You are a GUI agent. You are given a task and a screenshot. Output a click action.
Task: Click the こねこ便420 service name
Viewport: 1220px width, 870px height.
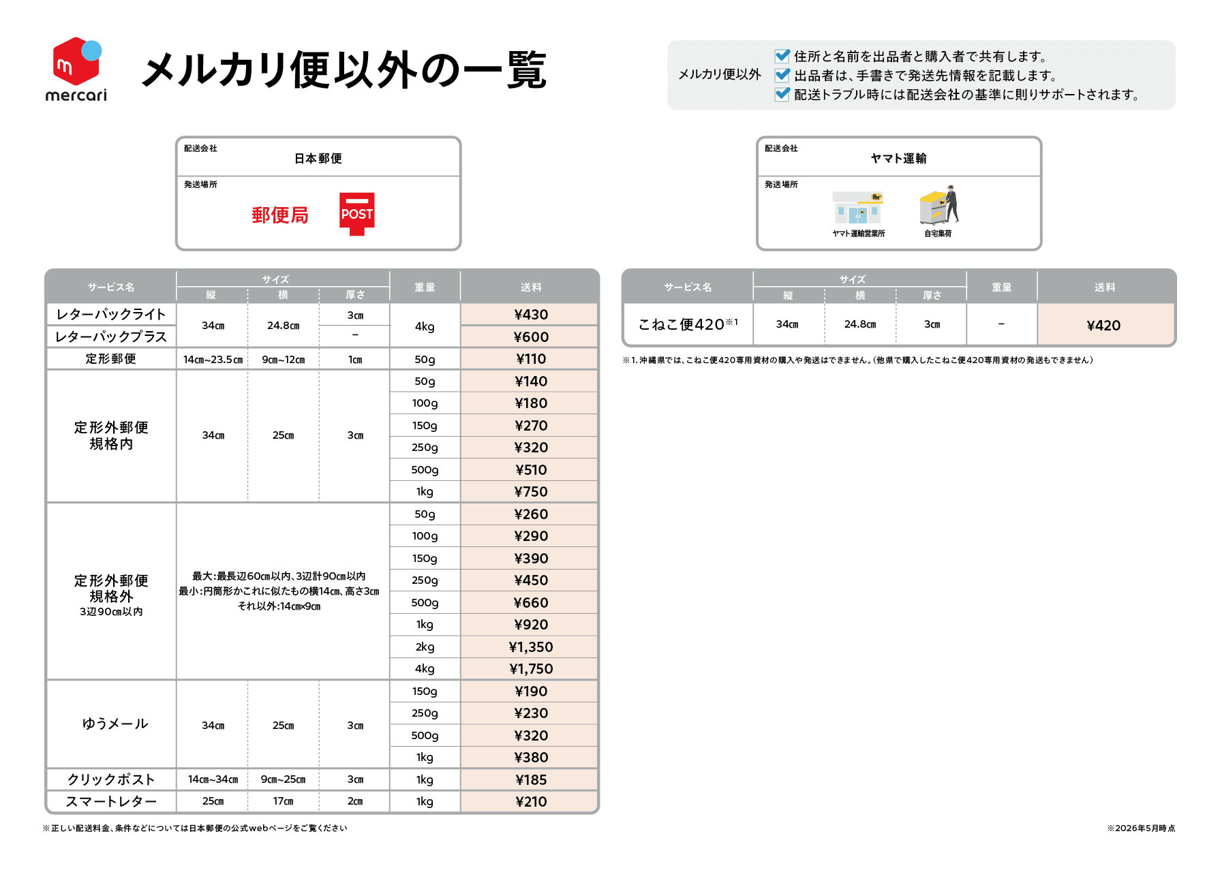click(688, 325)
